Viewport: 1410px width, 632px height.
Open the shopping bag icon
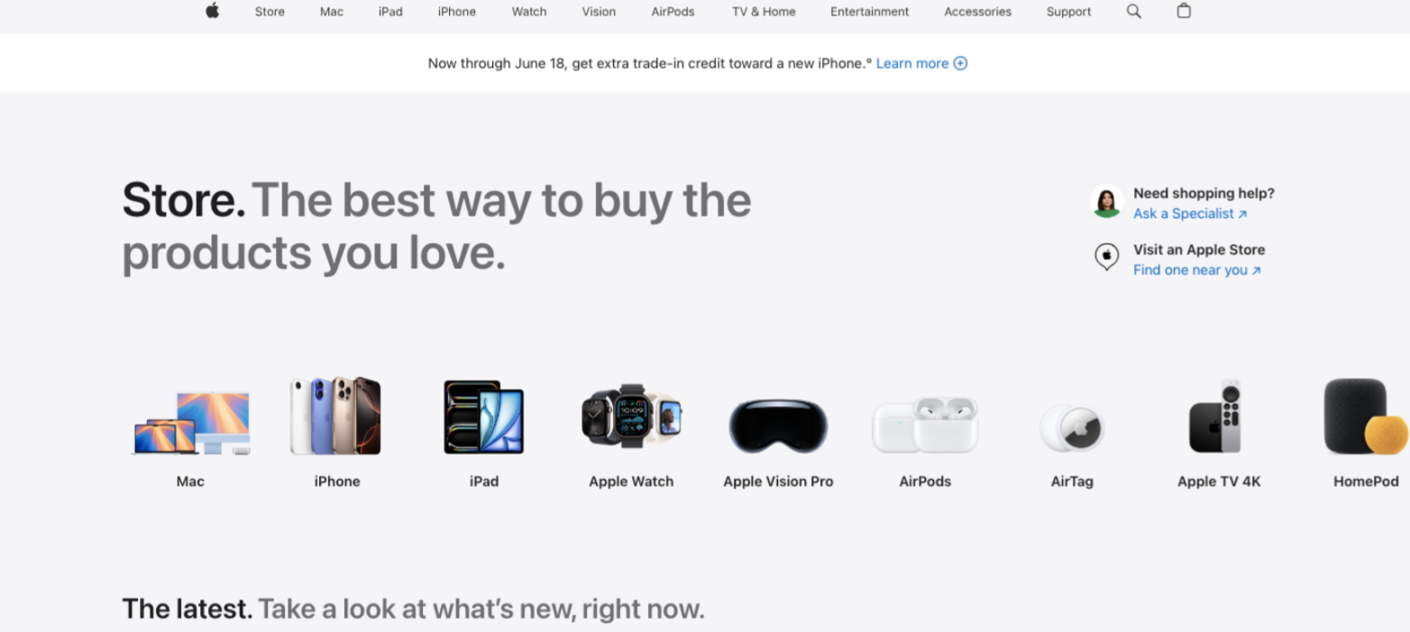(1184, 11)
